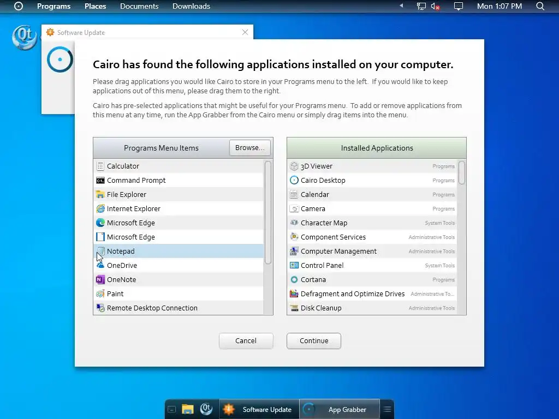The width and height of the screenshot is (559, 419).
Task: Click the Notepad icon
Action: click(x=100, y=251)
